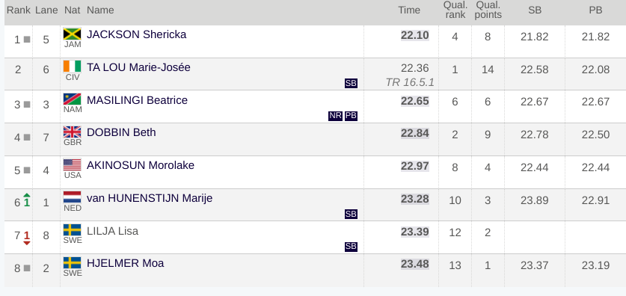Click the NR badge for MASILINGI Beatrice
626x296 pixels.
pos(335,116)
